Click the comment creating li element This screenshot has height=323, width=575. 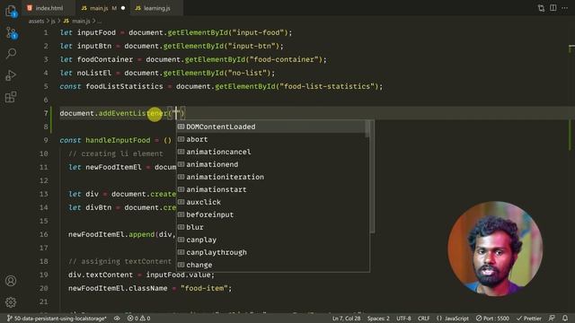pos(116,153)
